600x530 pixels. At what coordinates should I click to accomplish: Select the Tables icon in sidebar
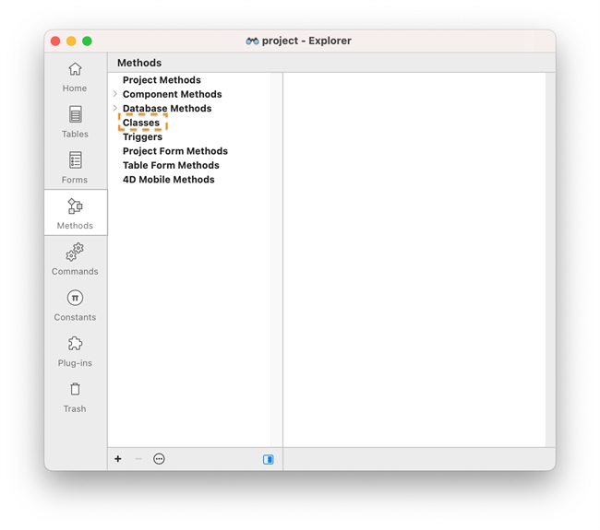[x=75, y=115]
